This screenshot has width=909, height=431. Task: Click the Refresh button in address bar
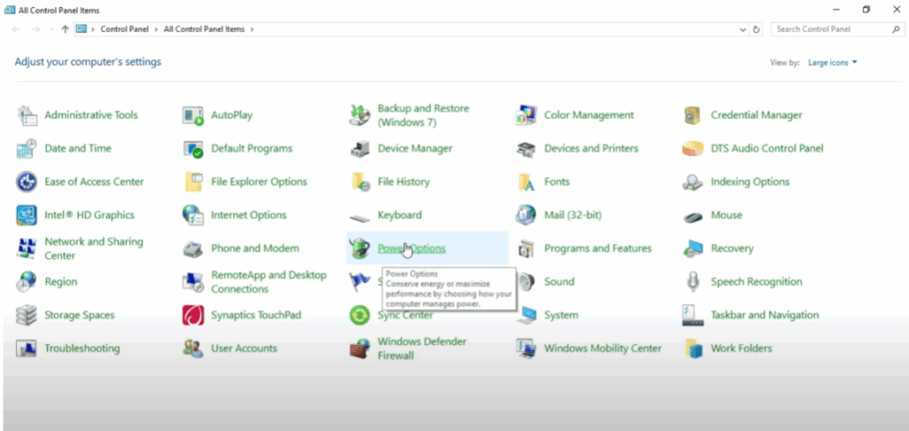756,29
